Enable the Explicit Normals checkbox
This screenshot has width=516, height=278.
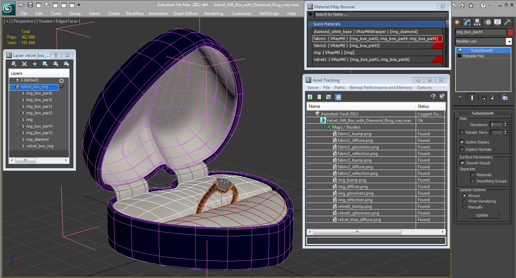tap(462, 149)
